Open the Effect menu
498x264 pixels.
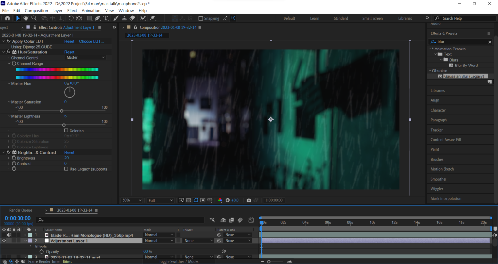point(72,11)
